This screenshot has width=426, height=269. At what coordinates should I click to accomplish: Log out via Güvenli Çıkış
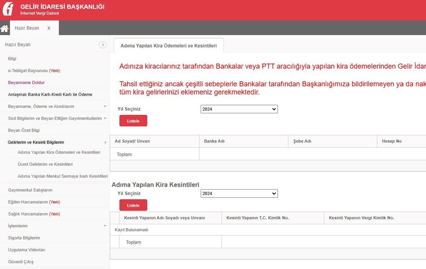tap(21, 262)
